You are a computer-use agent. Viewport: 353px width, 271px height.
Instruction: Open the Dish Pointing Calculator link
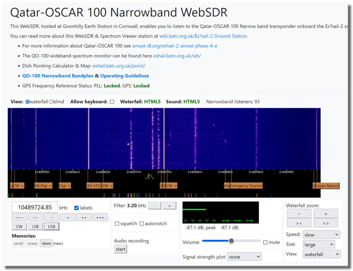point(119,66)
